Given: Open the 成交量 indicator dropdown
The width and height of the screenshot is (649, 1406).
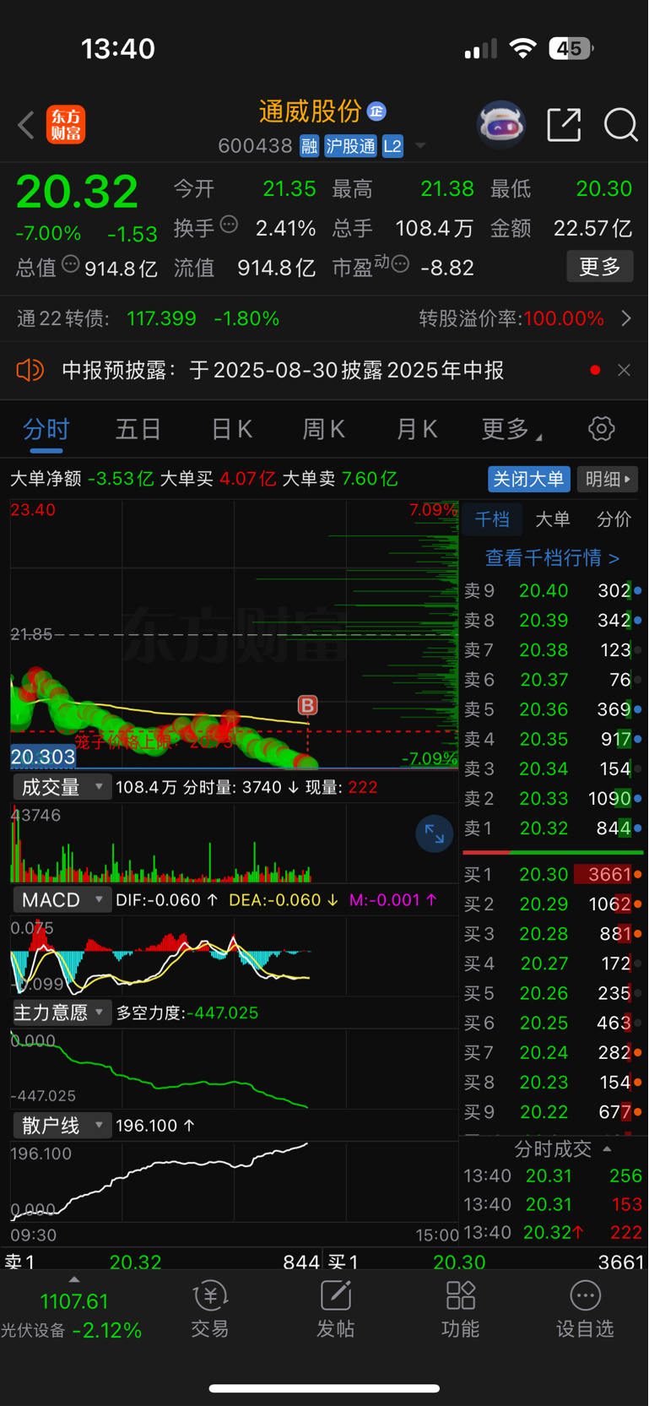Looking at the screenshot, I should coord(62,787).
